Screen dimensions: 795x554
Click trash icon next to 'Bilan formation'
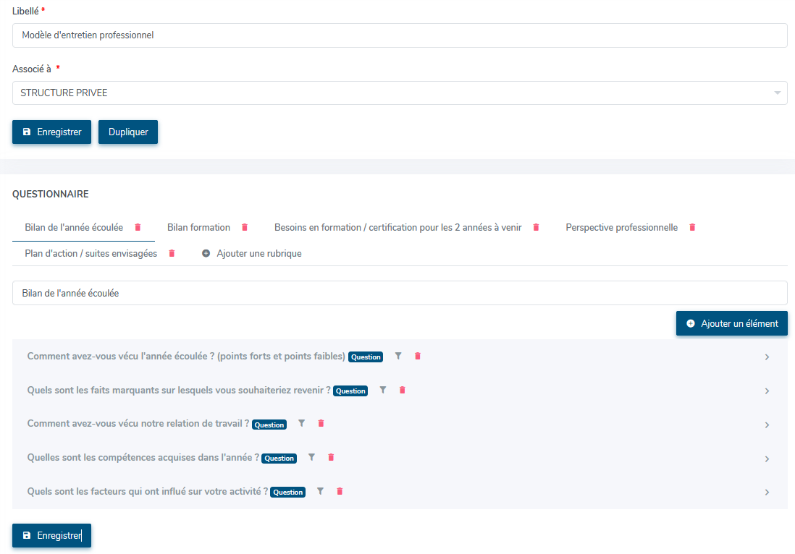click(245, 227)
